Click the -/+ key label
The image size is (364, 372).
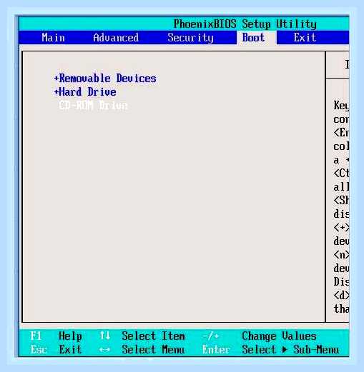pos(211,336)
